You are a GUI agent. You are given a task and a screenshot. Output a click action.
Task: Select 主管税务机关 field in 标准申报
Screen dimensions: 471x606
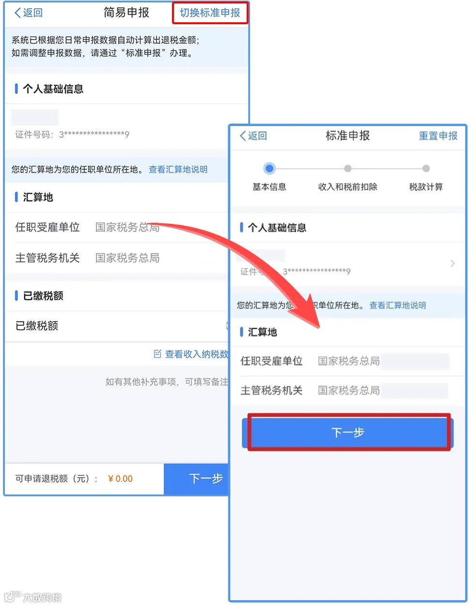(x=347, y=391)
